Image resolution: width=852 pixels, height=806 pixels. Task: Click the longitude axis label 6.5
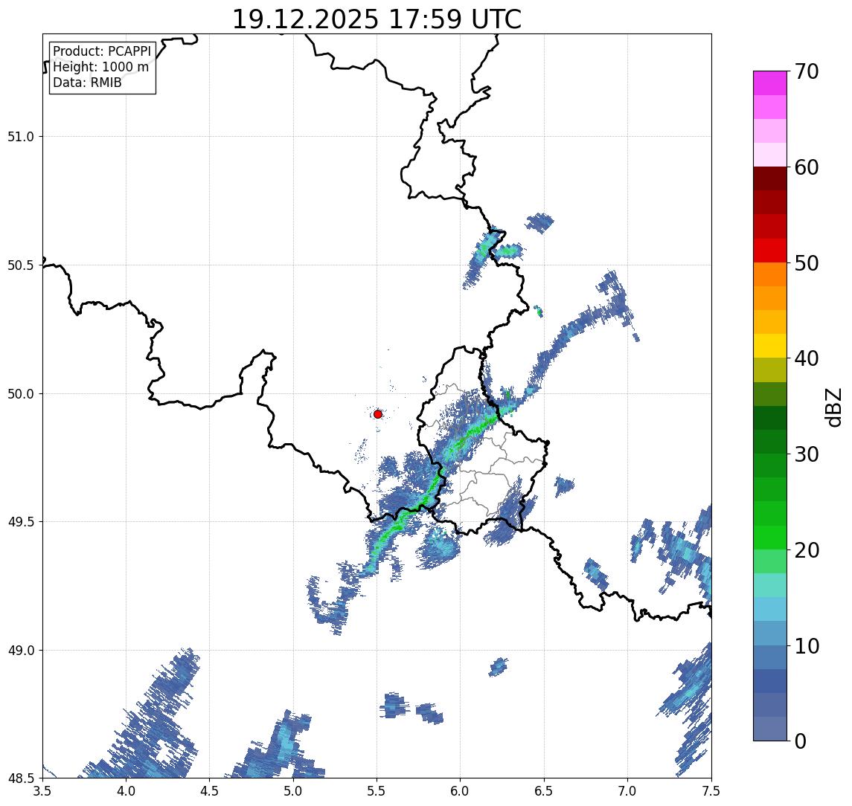[x=545, y=791]
